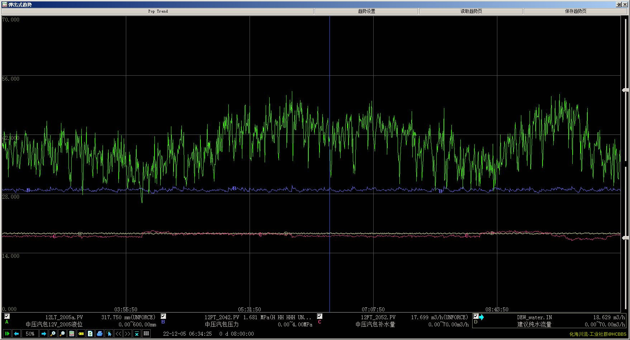Select tag name 12FT_2052.PV

[x=378, y=317]
